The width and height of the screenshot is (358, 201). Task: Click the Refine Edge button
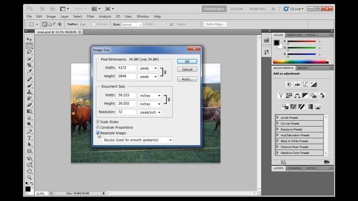215,24
